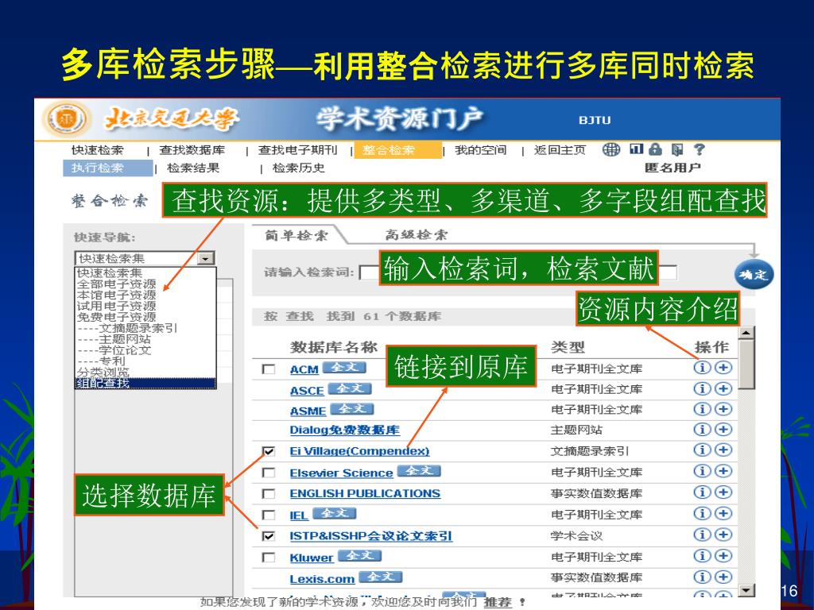Open the question mark help icon

700,149
